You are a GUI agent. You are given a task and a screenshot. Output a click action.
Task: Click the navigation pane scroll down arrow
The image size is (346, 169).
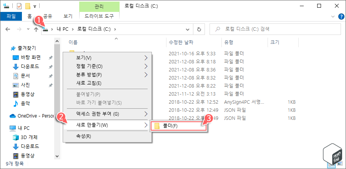pyautogui.click(x=57, y=156)
